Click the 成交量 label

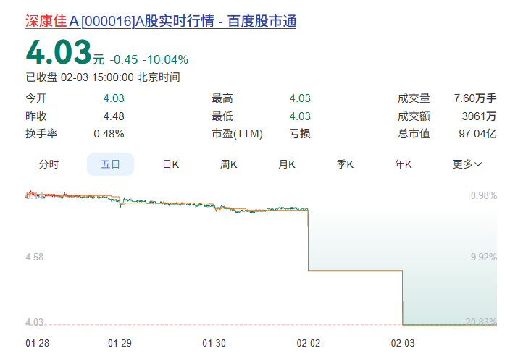click(414, 98)
